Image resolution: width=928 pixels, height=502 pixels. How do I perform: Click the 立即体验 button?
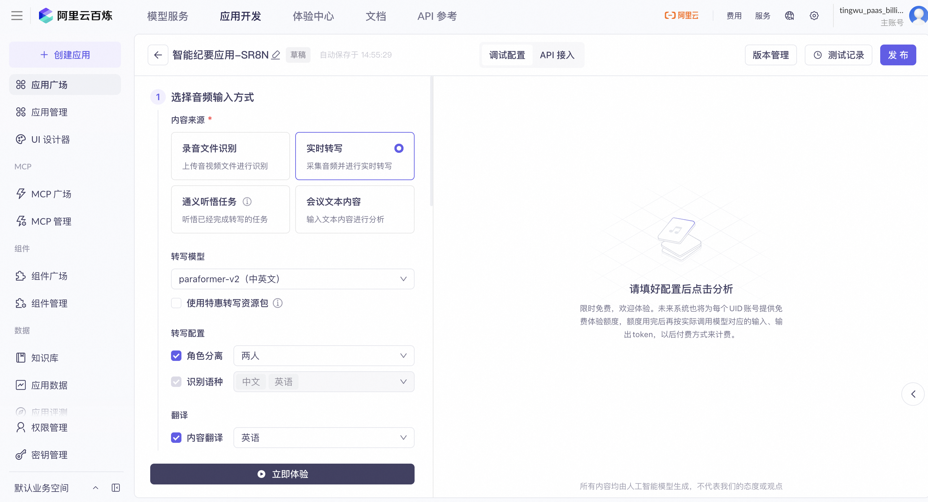click(282, 474)
